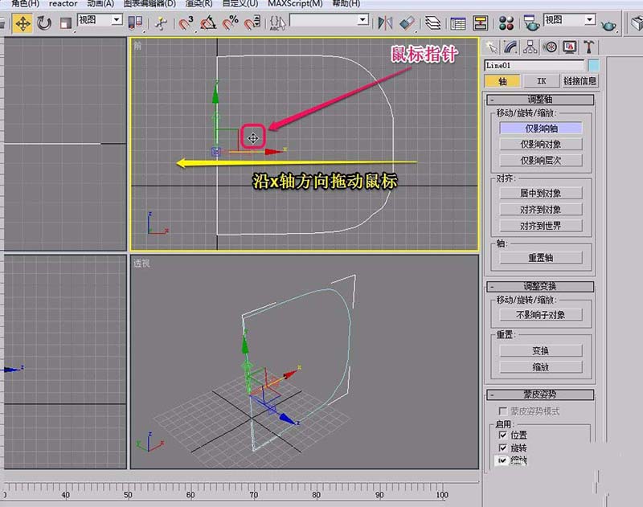Screen dimensions: 643x507
Task: Open the render type 视图 dropdown
Action: [569, 19]
